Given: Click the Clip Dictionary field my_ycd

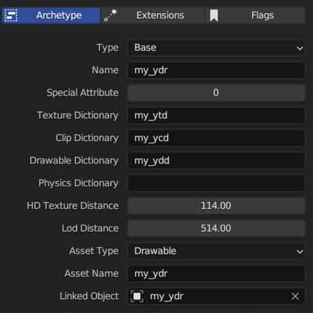Looking at the screenshot, I should pos(216,138).
